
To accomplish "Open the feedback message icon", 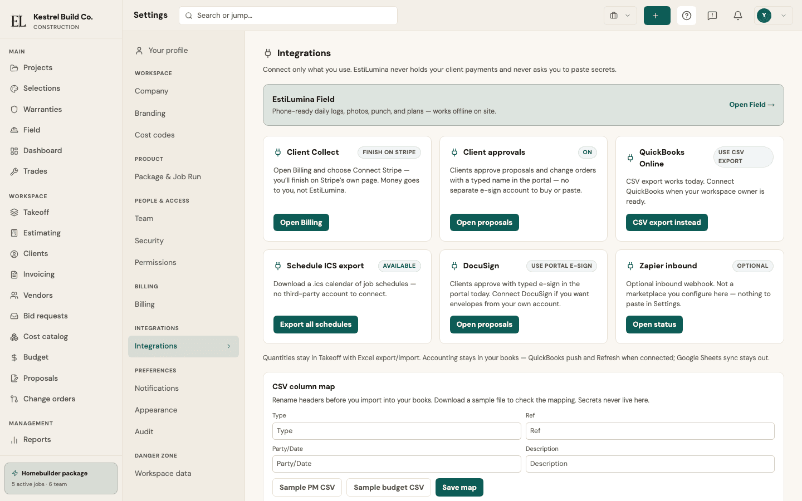I will click(712, 16).
